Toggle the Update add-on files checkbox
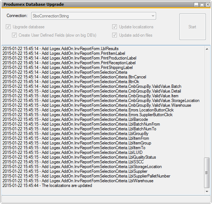The width and height of the screenshot is (212, 204). click(114, 35)
